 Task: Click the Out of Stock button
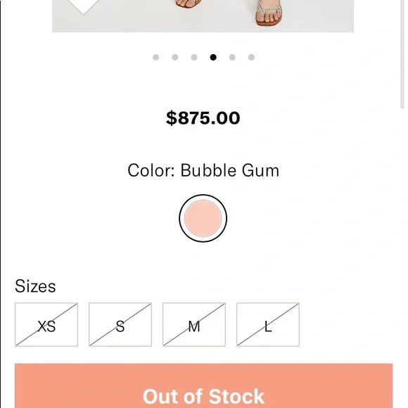(204, 386)
